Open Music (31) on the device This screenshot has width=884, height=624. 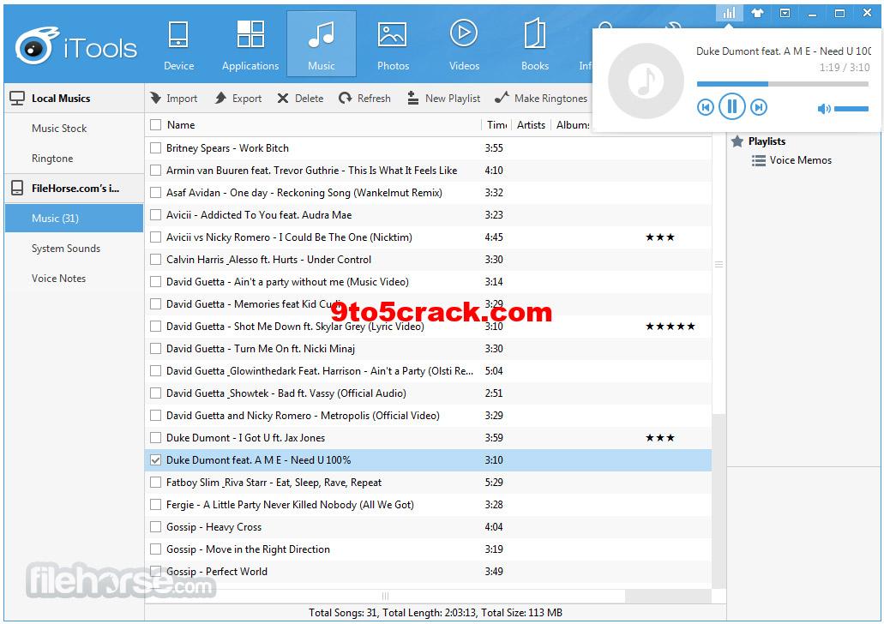click(x=74, y=219)
